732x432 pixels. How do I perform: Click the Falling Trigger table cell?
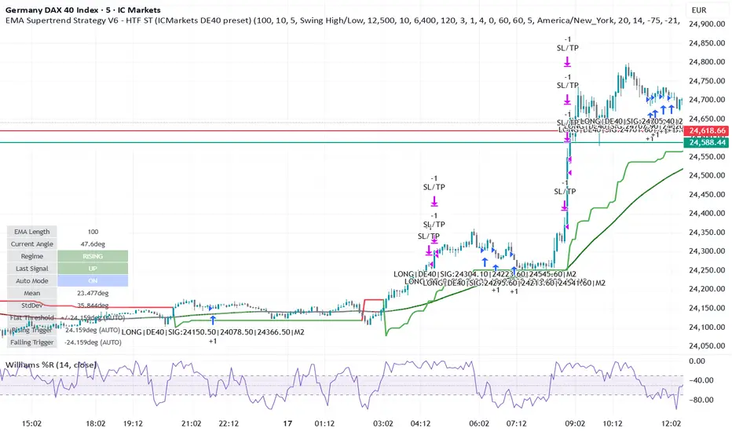(31, 342)
